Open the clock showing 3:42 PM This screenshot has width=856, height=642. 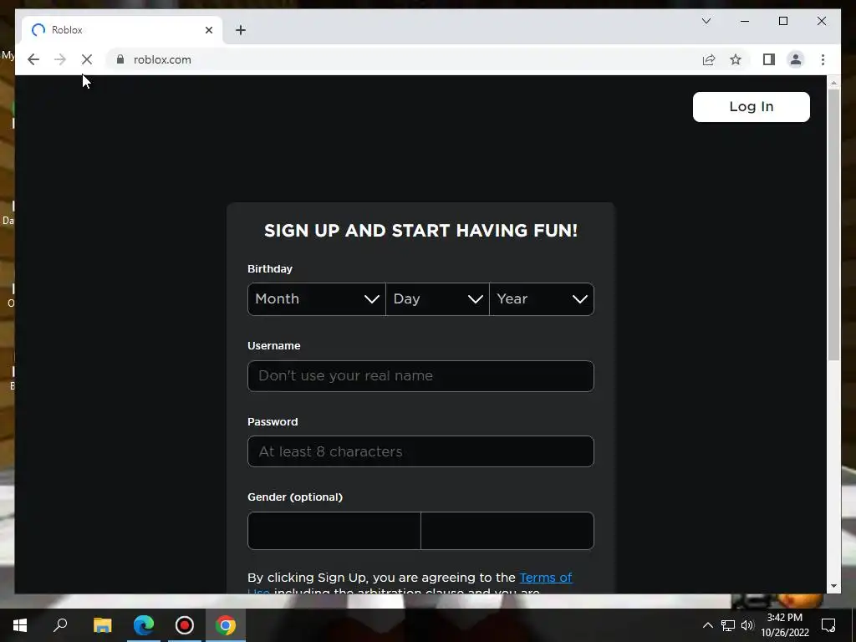click(x=785, y=625)
